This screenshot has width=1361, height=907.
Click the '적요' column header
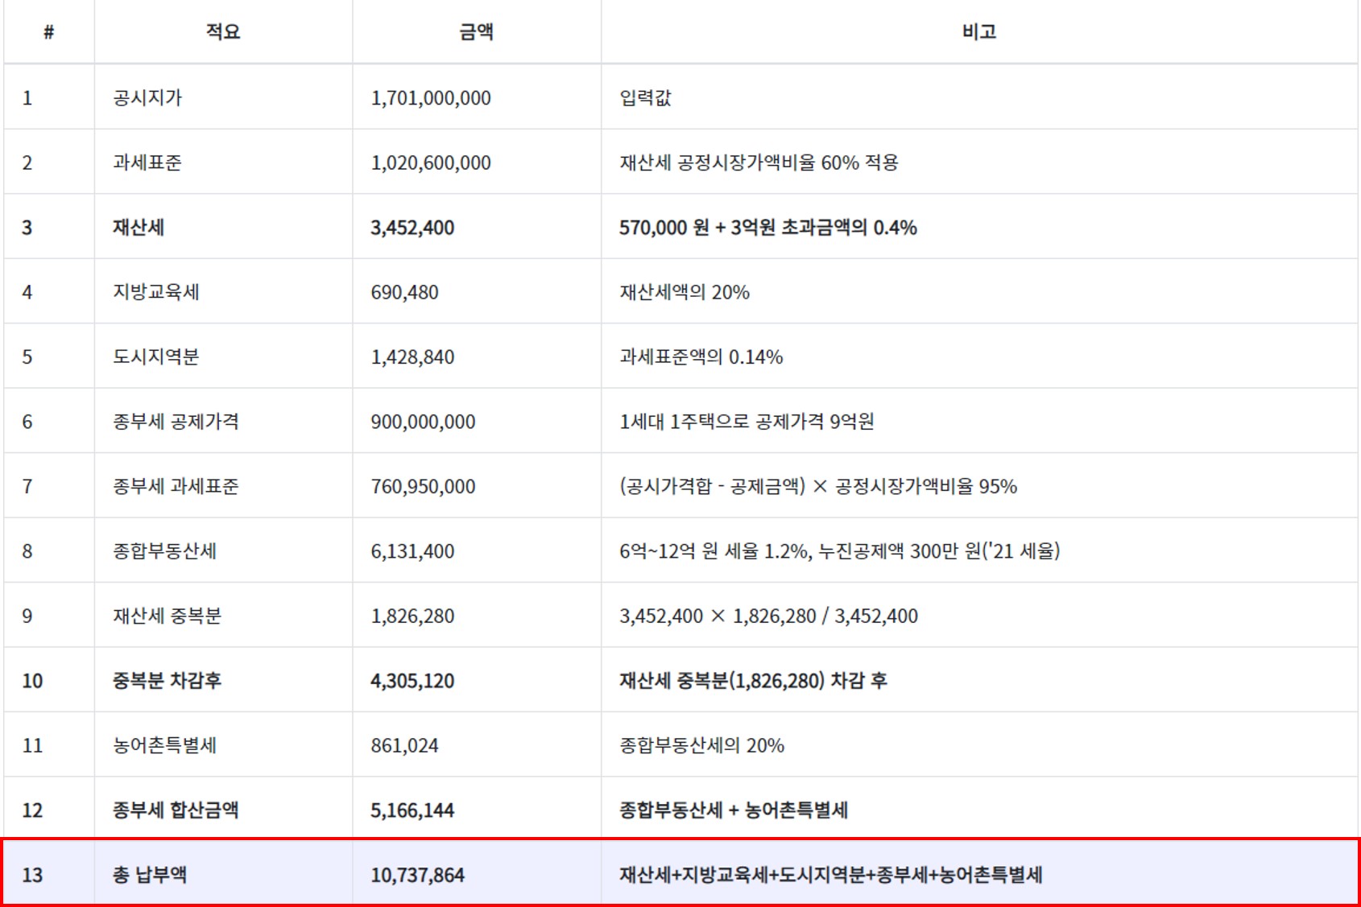(223, 31)
